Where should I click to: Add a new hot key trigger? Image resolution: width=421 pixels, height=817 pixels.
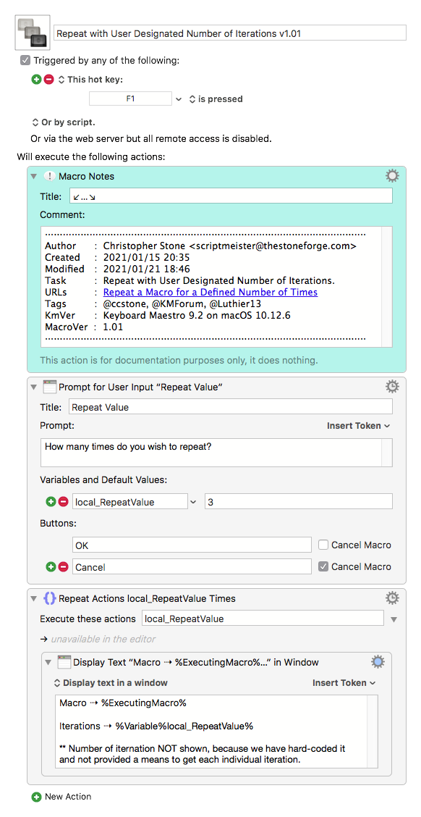point(36,80)
